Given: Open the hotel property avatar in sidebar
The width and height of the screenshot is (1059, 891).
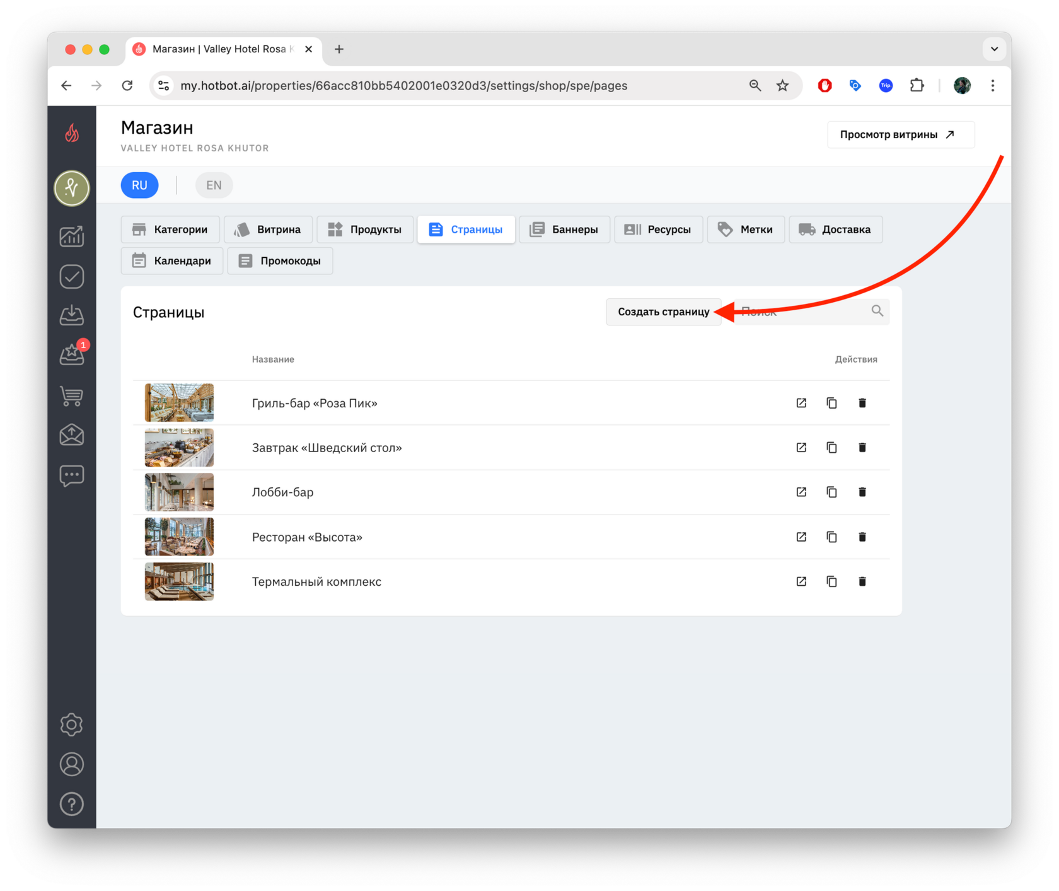Looking at the screenshot, I should point(72,188).
